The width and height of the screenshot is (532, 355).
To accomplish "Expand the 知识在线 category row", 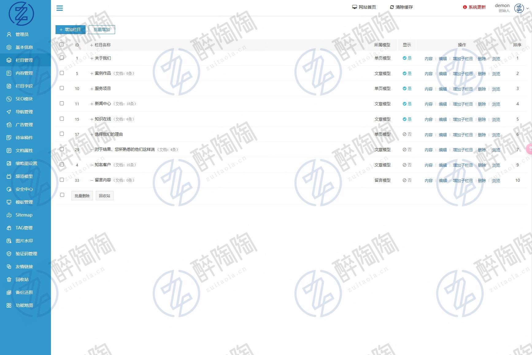I will pyautogui.click(x=92, y=119).
